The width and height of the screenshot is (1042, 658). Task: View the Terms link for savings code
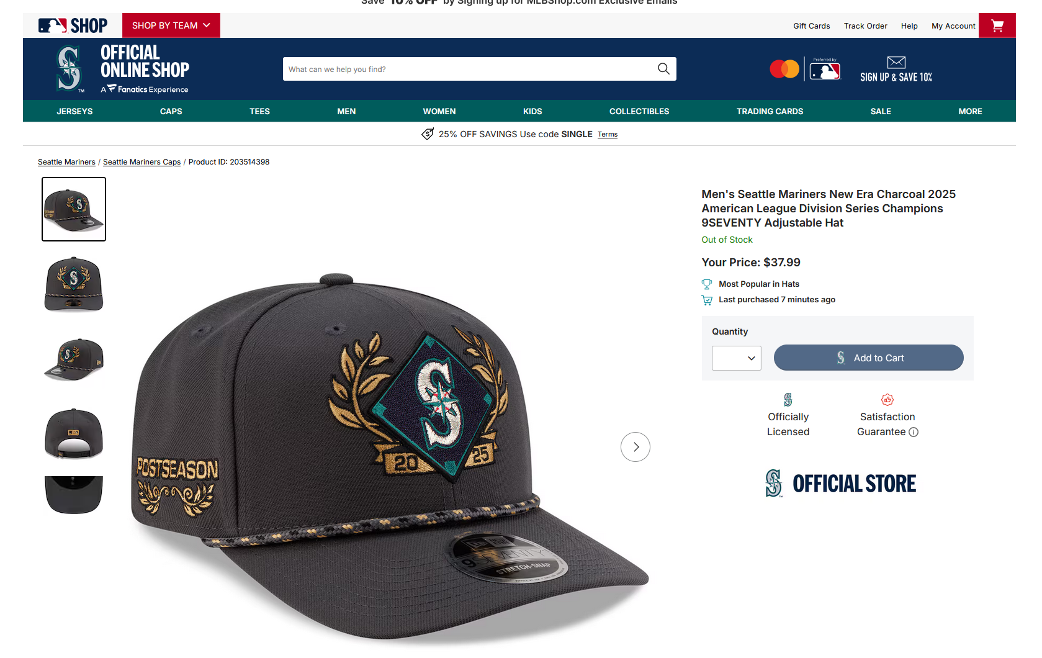click(x=608, y=134)
